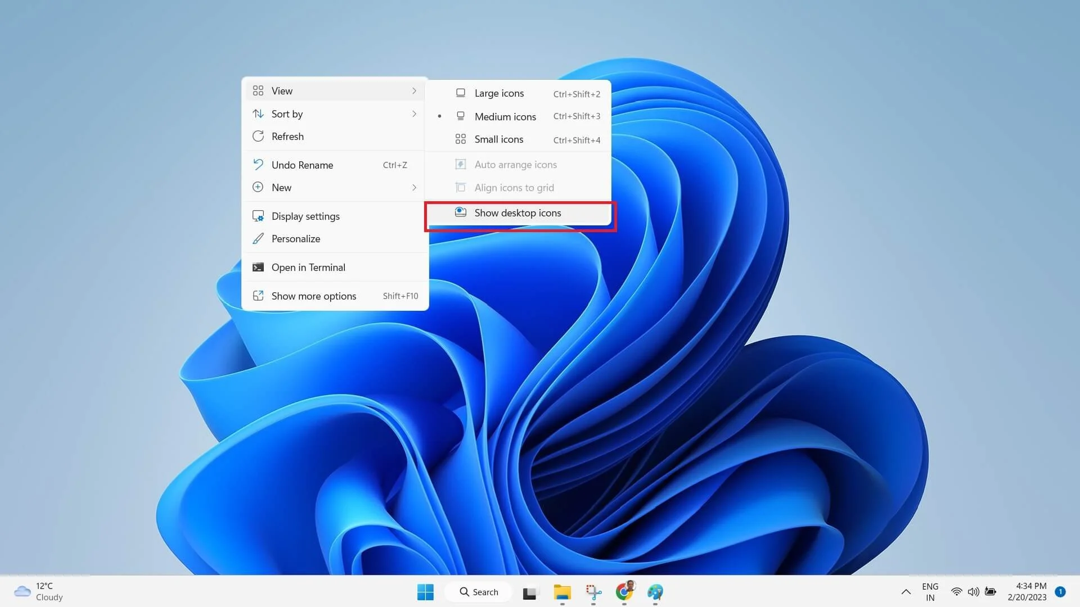Click the volume icon in system tray
Image resolution: width=1080 pixels, height=607 pixels.
pyautogui.click(x=973, y=591)
